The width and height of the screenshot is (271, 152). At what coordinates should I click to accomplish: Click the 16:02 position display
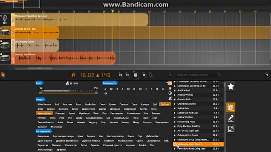[x=88, y=75]
